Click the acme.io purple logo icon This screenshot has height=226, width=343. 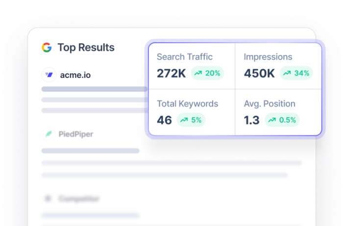[49, 75]
